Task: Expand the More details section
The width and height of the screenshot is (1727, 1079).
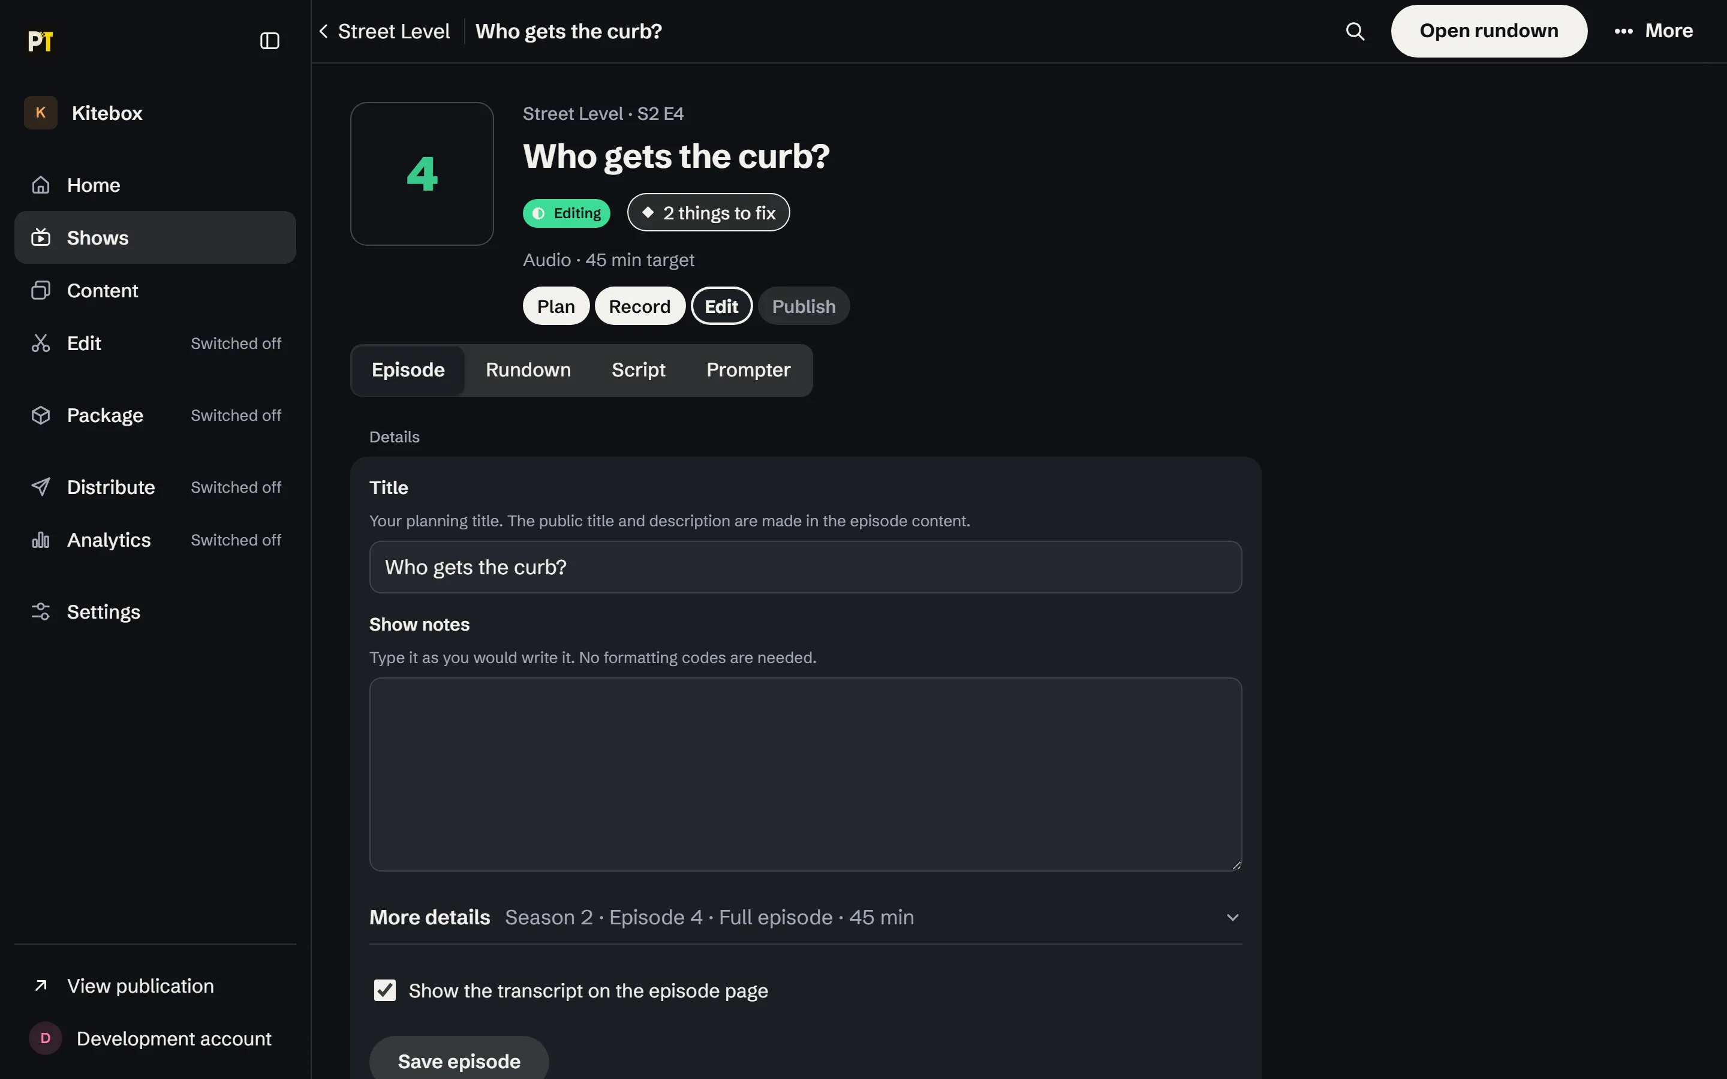Action: point(805,918)
